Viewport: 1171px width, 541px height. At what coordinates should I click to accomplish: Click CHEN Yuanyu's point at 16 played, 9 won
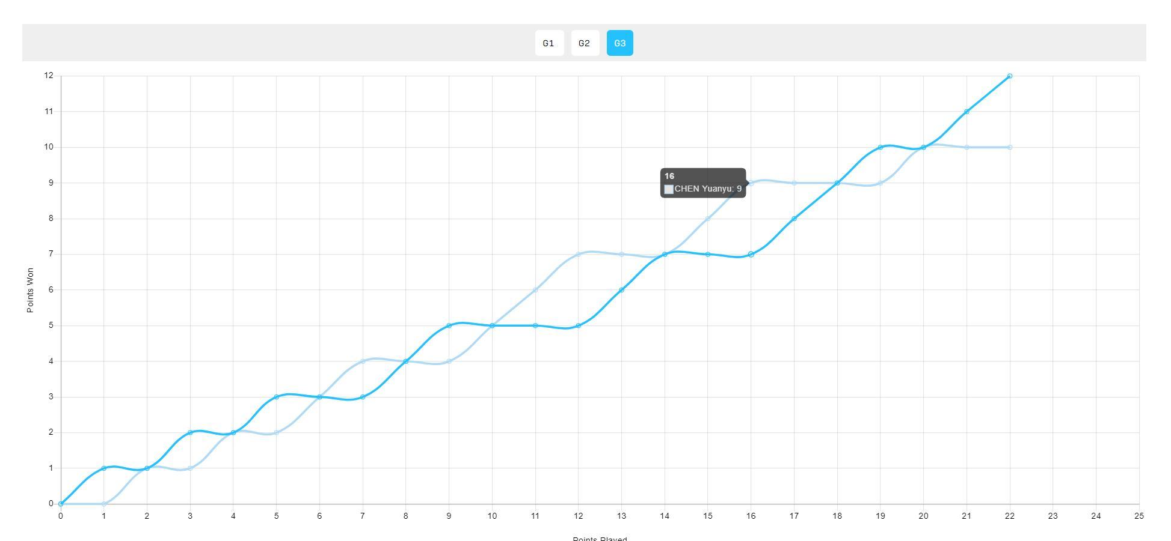tap(751, 183)
